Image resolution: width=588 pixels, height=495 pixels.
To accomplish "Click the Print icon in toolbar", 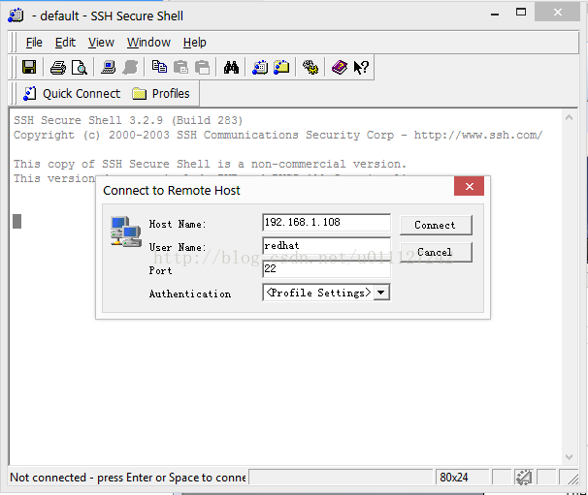I will coord(58,68).
